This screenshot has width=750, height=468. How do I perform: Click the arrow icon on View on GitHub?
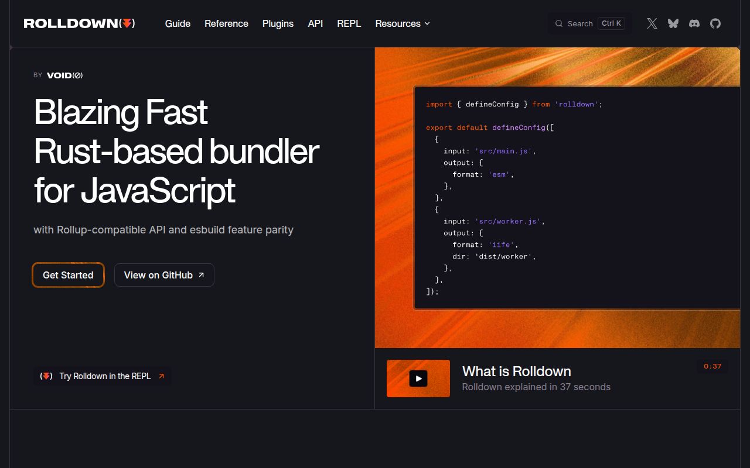(202, 275)
